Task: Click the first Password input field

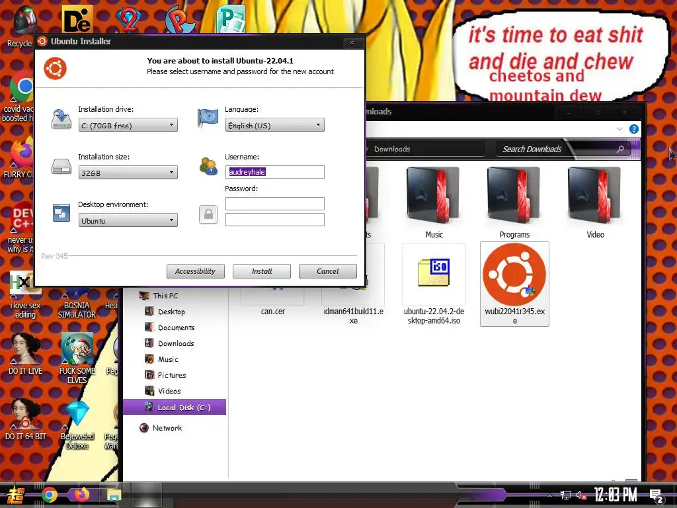Action: click(x=274, y=204)
